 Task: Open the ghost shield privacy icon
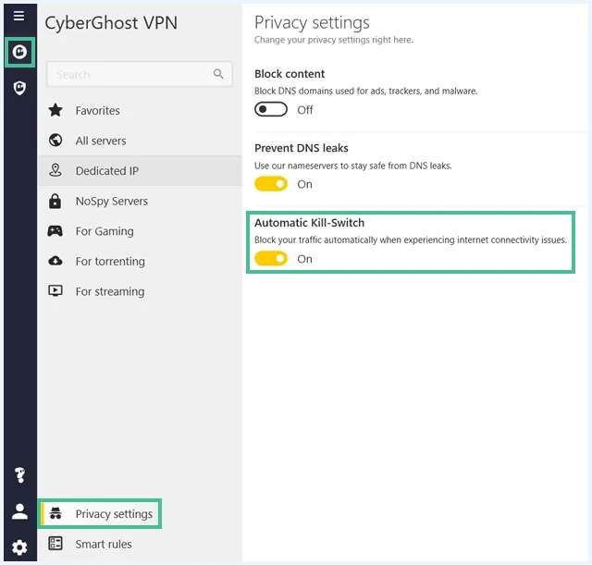[19, 88]
